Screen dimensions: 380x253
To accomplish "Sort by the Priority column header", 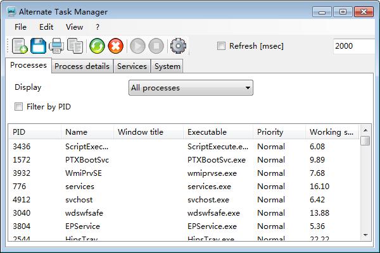I will pyautogui.click(x=279, y=132).
